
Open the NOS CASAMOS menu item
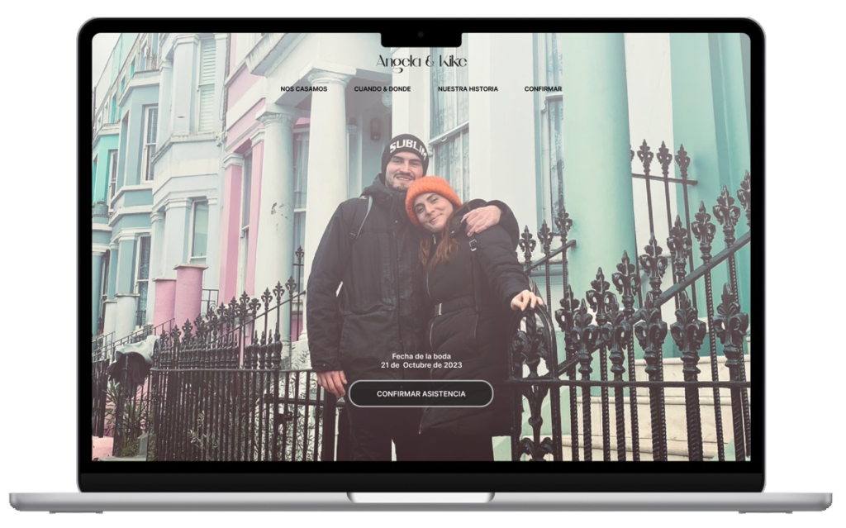[x=303, y=89]
